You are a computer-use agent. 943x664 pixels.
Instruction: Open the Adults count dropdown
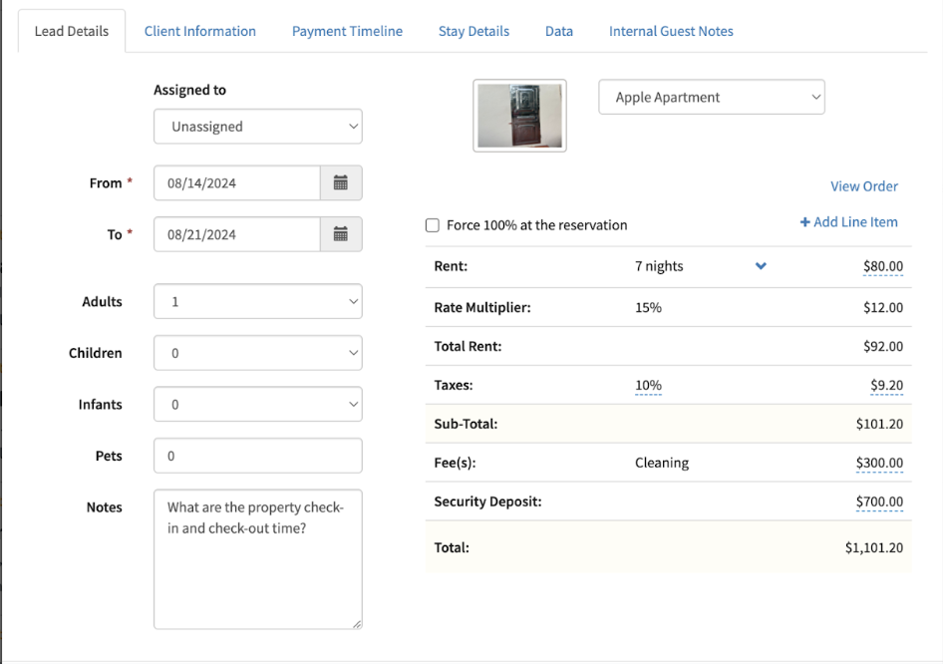[257, 301]
